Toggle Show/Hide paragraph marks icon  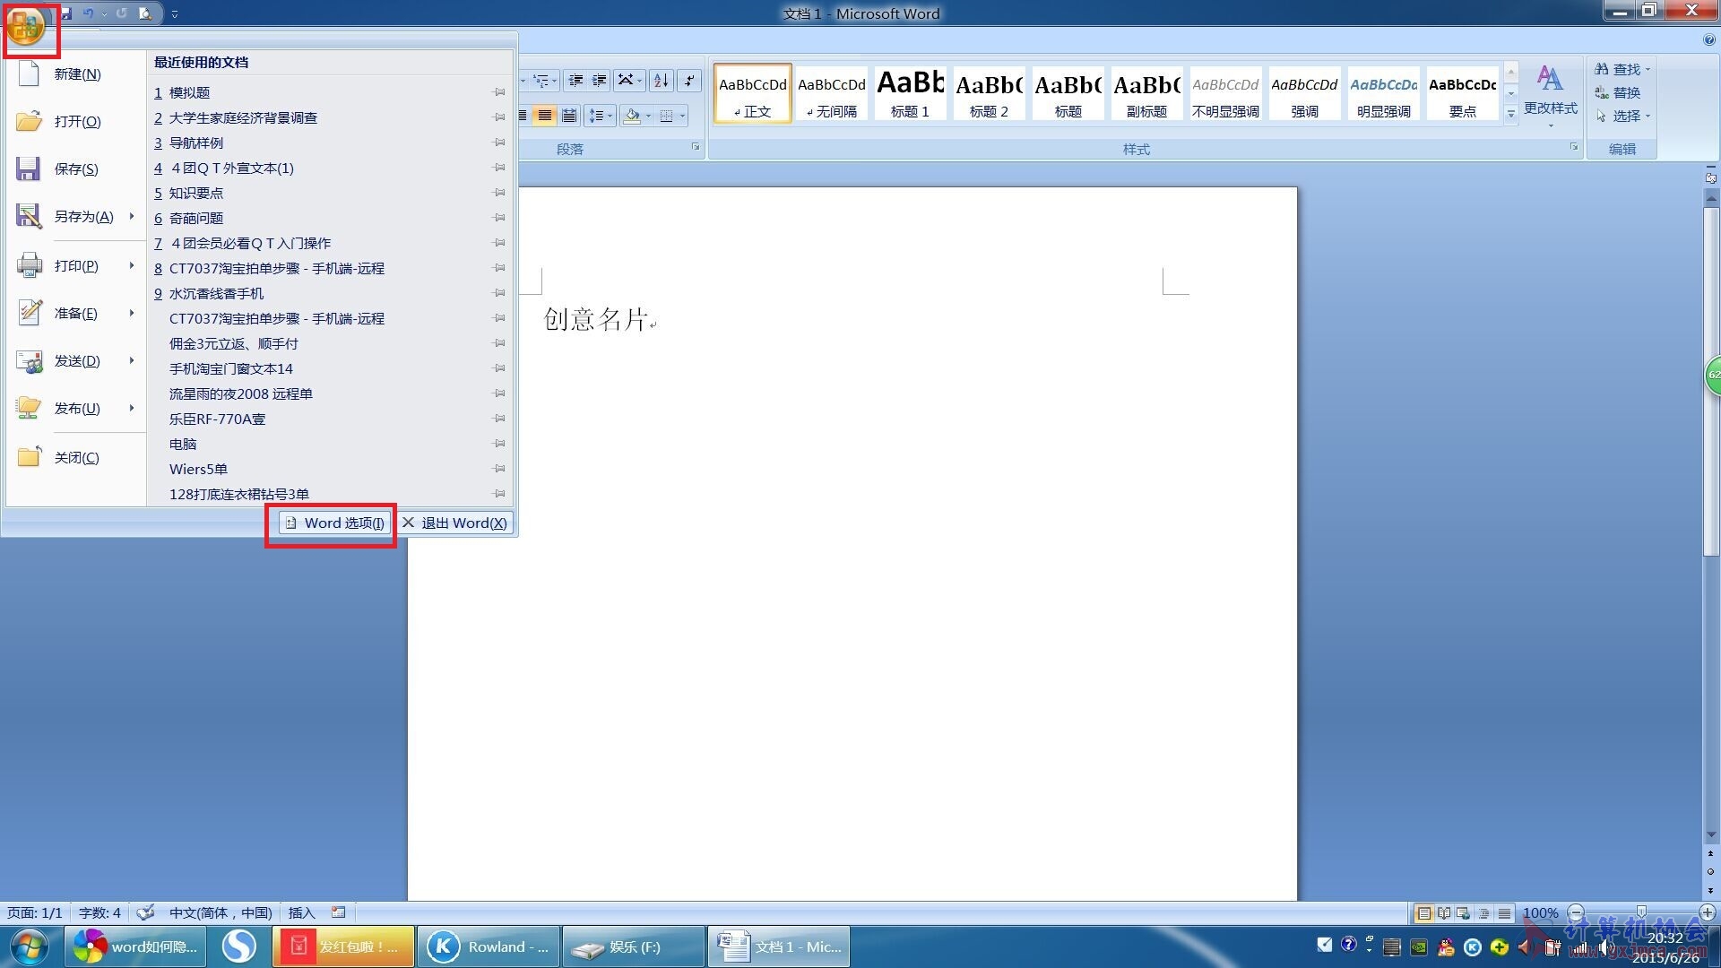(x=688, y=82)
